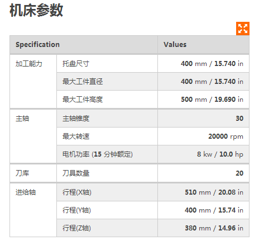
Task: Select the 进给轴 category cell
Action: [x=33, y=210]
